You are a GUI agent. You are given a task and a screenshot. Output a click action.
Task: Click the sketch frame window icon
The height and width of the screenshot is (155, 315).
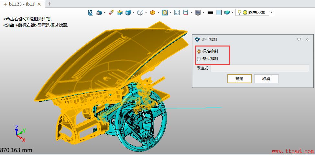(x=177, y=13)
